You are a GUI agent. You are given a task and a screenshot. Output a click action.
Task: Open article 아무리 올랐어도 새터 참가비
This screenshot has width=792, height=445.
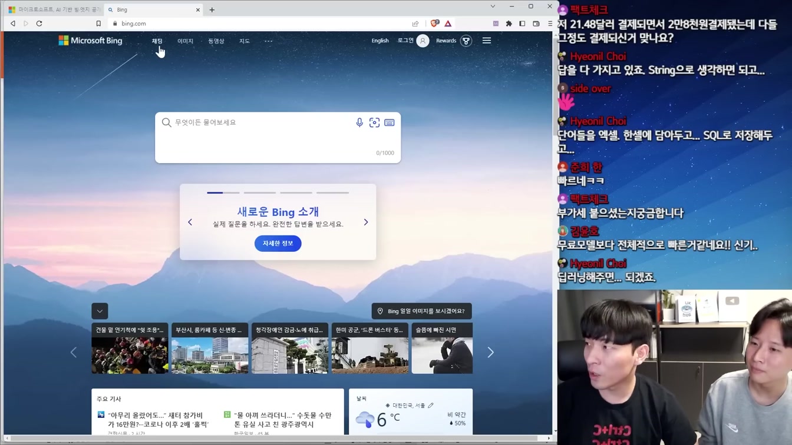click(158, 420)
